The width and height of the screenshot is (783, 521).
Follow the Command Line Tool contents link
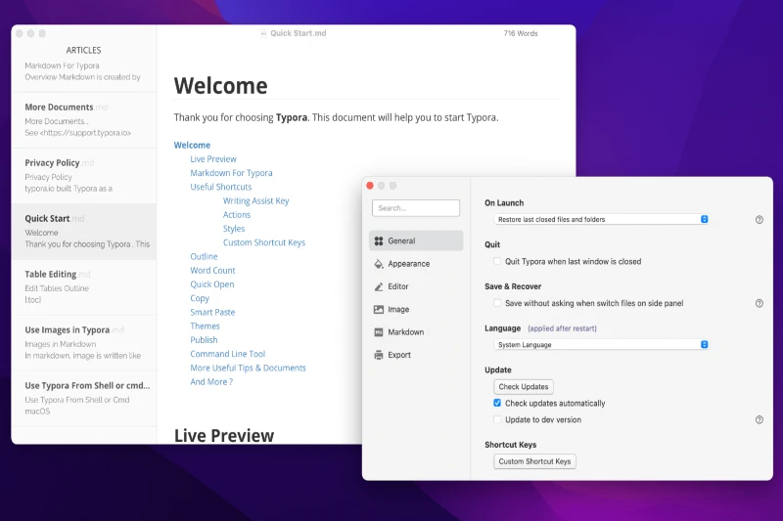pos(228,354)
